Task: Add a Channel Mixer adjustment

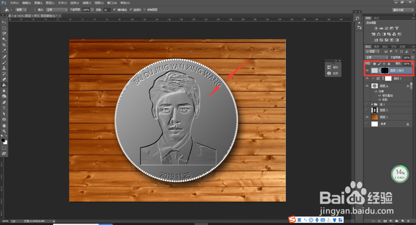Action: coord(394,34)
